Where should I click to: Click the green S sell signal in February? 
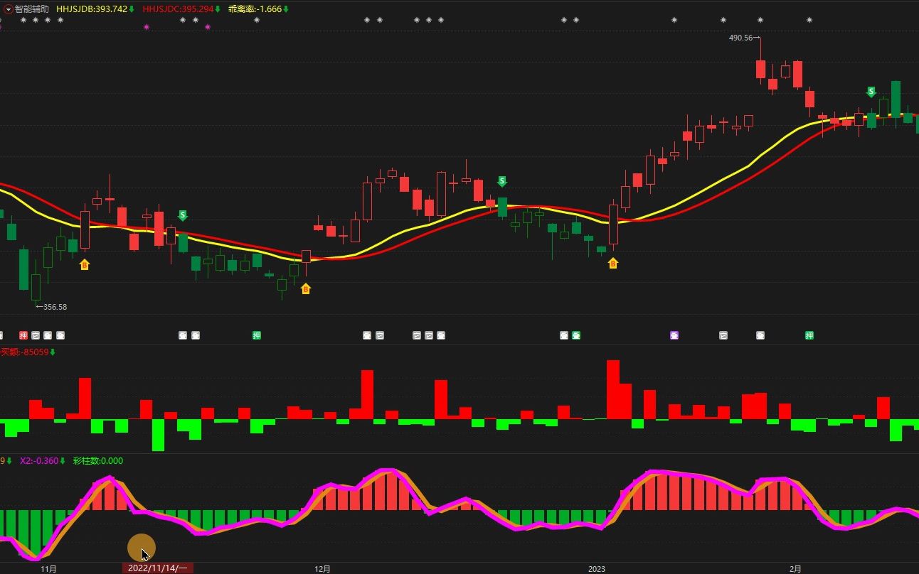(x=871, y=92)
